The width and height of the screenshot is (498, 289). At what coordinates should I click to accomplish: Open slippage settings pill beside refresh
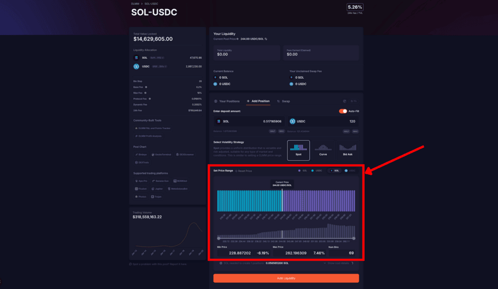354,101
